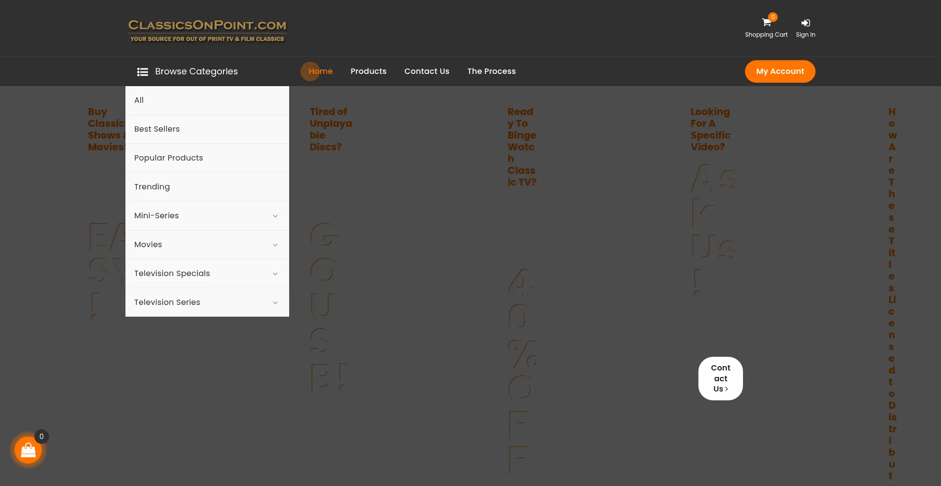Viewport: 941px width, 486px height.
Task: Click the white Contact Us button
Action: click(720, 378)
